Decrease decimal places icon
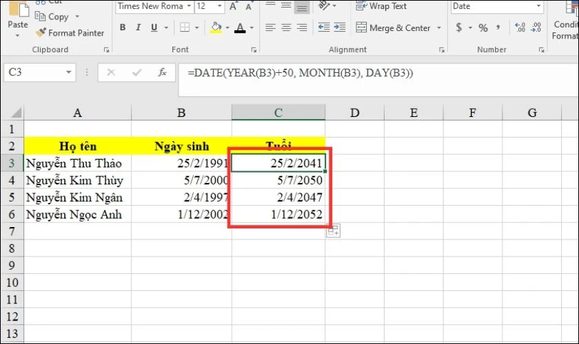This screenshot has height=344, width=579. pyautogui.click(x=536, y=28)
